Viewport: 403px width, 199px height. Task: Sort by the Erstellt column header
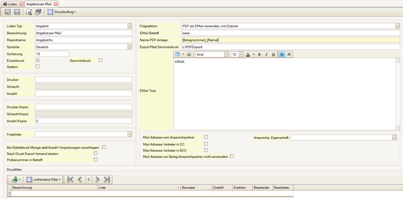(223, 188)
